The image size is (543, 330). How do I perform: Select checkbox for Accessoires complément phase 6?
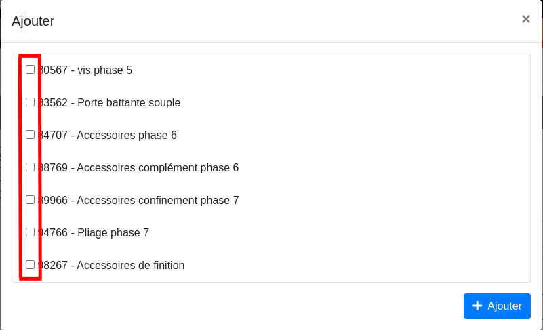point(31,167)
